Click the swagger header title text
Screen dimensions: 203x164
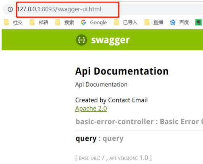(x=110, y=40)
